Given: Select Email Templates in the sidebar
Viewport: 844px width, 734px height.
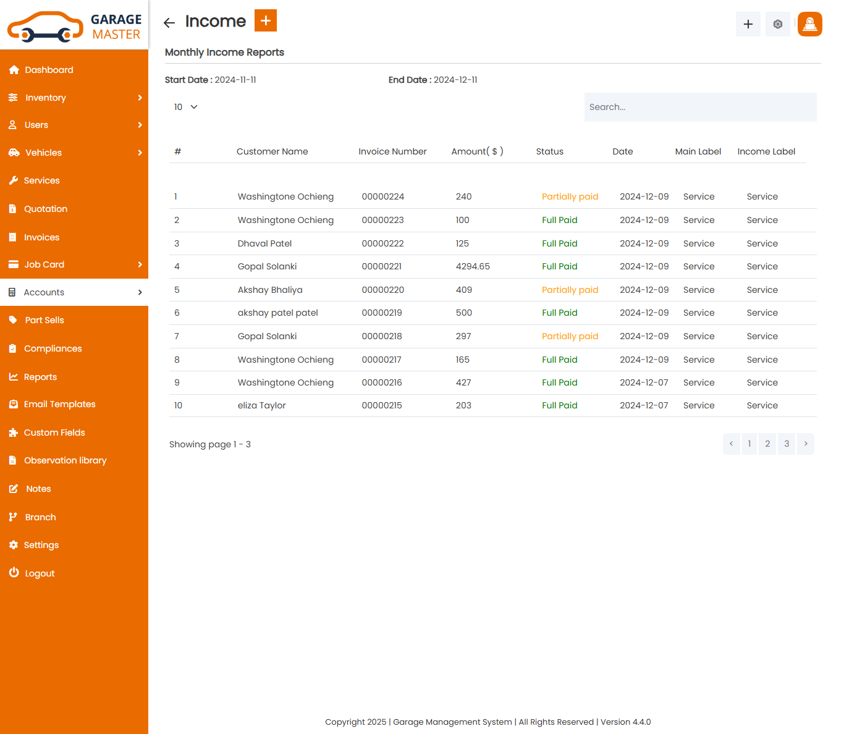Looking at the screenshot, I should (x=59, y=404).
